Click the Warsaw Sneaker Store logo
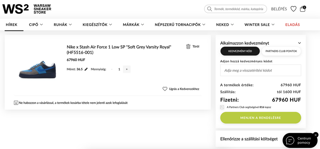Image resolution: width=320 pixels, height=149 pixels. pos(27,9)
